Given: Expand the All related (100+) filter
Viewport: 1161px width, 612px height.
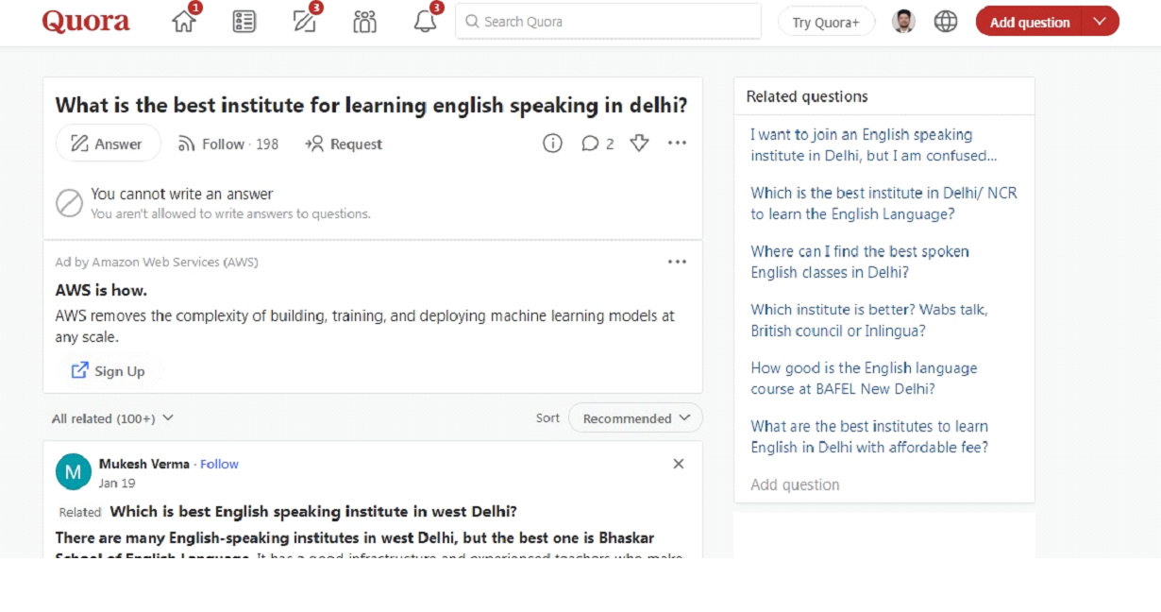Looking at the screenshot, I should pyautogui.click(x=112, y=418).
